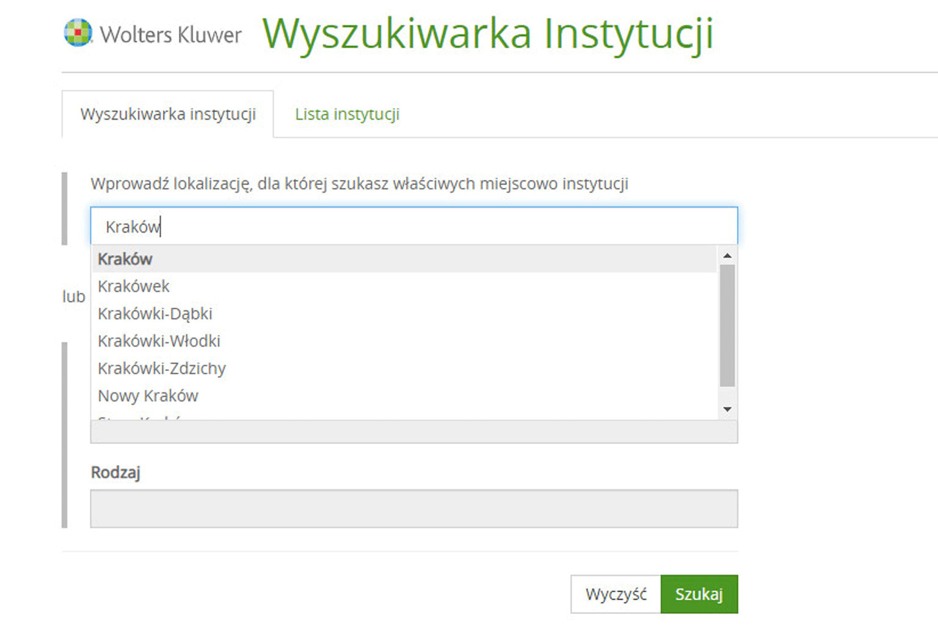Click the suggestion list scroll down arrow
938x625 pixels.
click(x=727, y=410)
